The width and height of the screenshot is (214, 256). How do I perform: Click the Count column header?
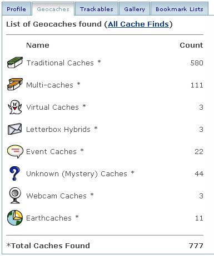tap(191, 45)
